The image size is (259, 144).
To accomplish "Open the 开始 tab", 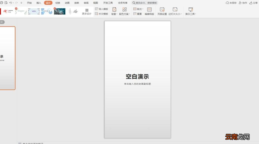I will [29, 3].
